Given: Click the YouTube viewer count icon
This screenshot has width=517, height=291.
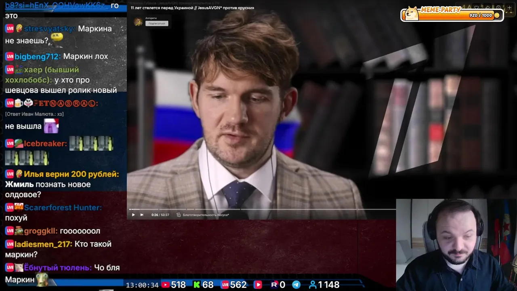Looking at the screenshot, I should click(165, 285).
